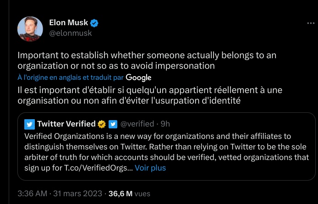Click the gold verified badge next to Twitter Verified
Screen dimensions: 318x204
tap(102, 124)
